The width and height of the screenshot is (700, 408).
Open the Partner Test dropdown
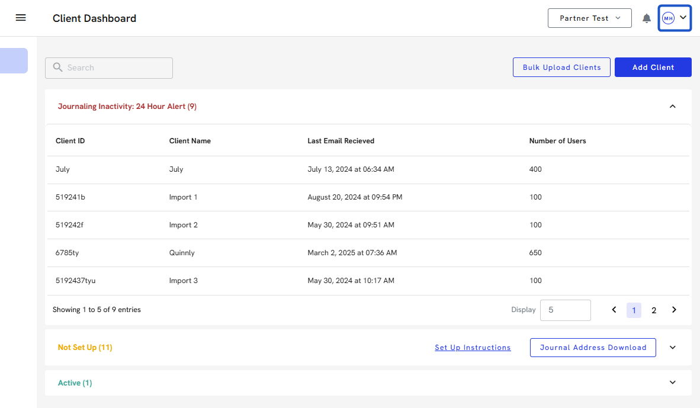(x=589, y=18)
